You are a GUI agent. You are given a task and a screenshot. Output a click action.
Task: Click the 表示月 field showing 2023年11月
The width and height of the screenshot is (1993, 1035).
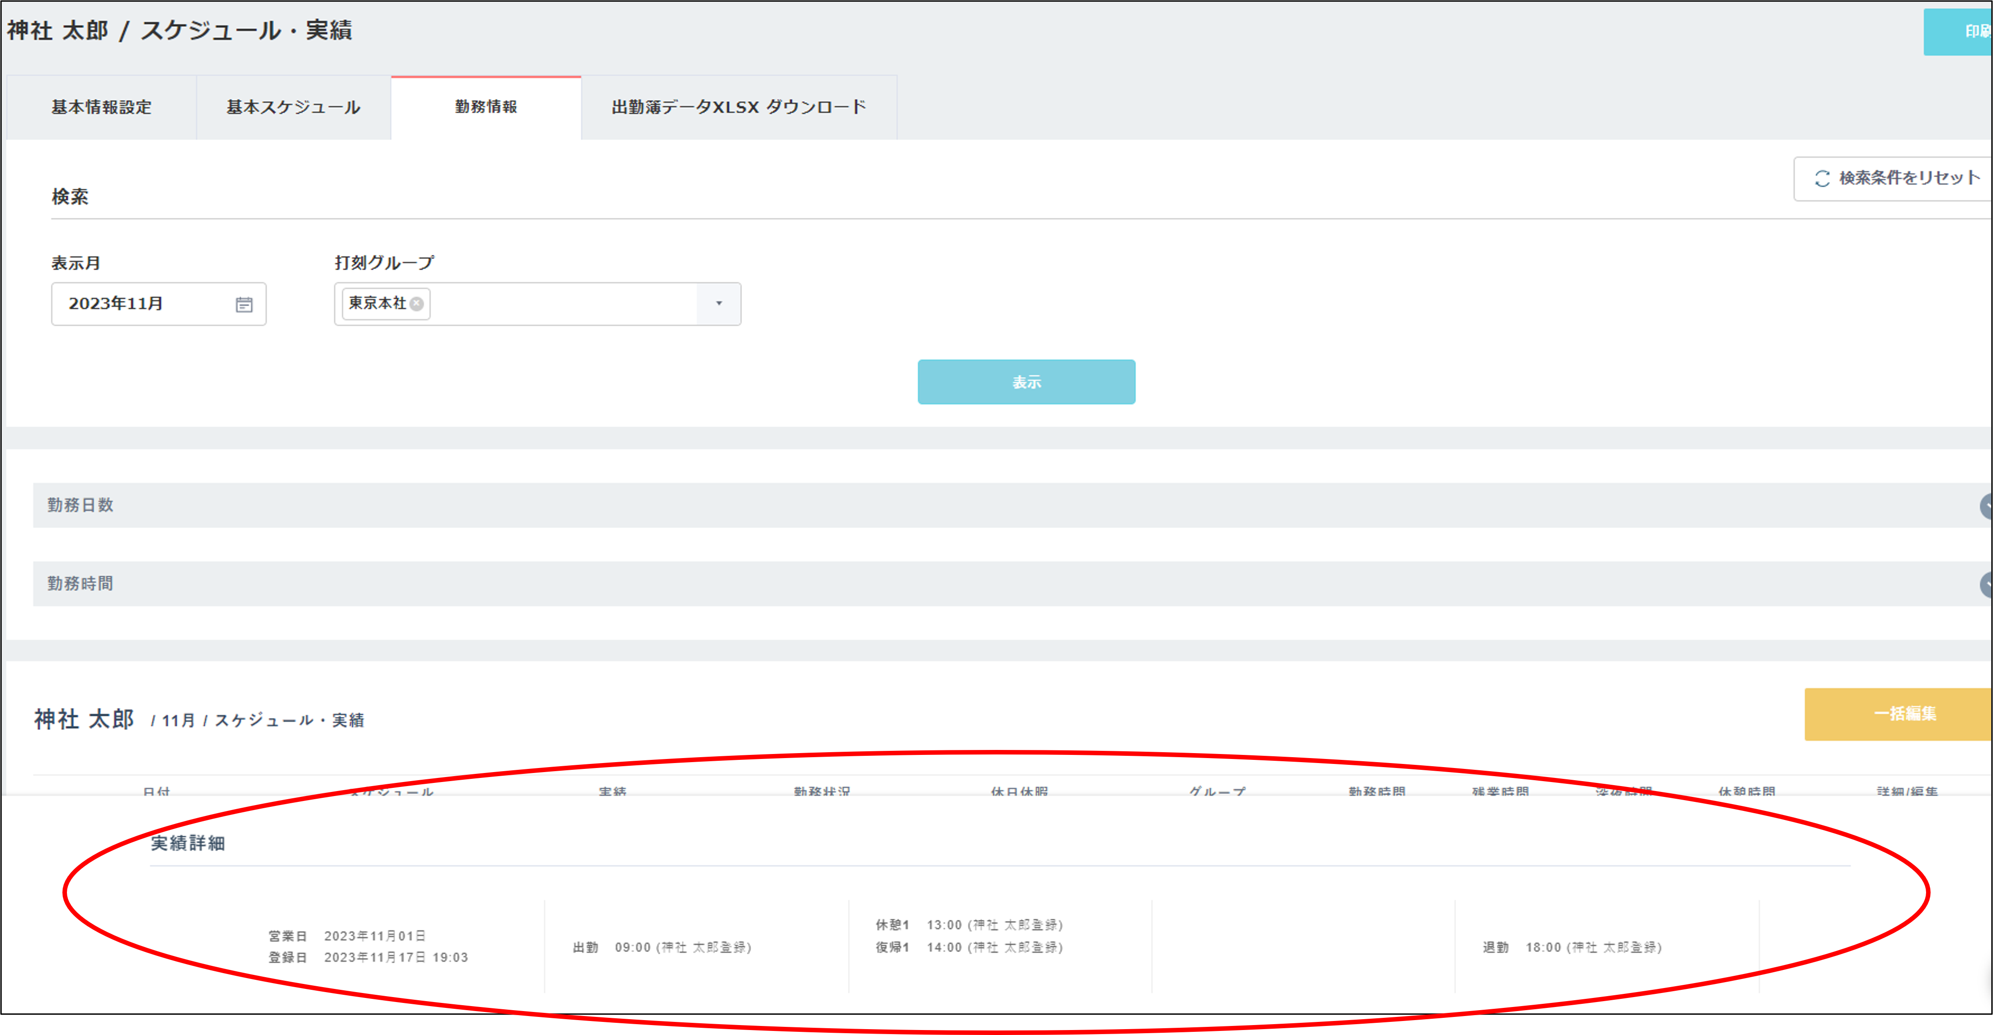159,304
